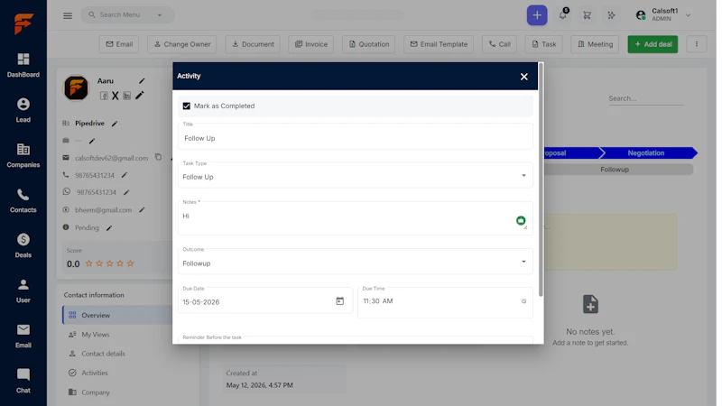The height and width of the screenshot is (406, 722).
Task: Go to Lead in sidebar
Action: pos(23,110)
